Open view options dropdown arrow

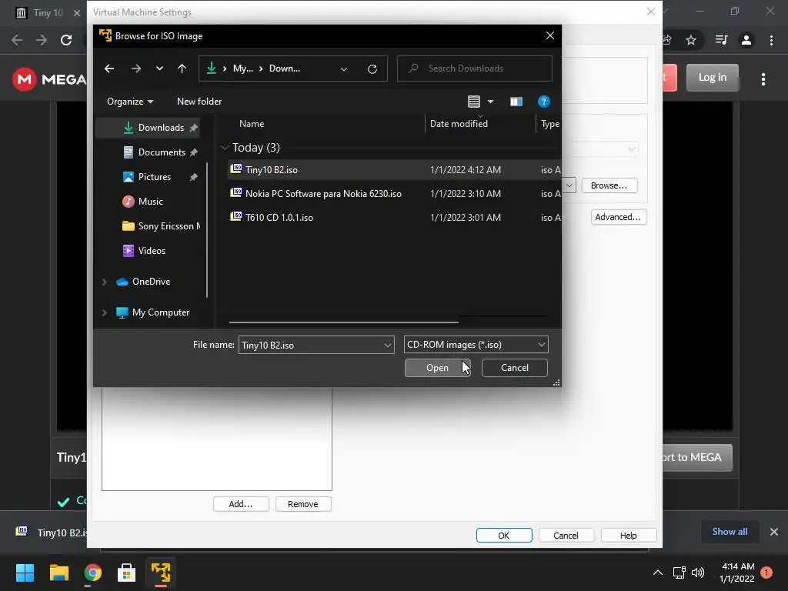pos(490,102)
